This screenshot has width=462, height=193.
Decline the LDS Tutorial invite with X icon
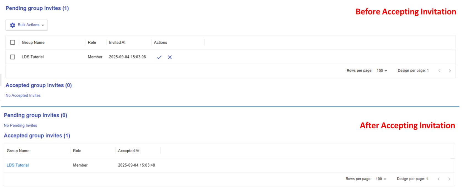170,57
